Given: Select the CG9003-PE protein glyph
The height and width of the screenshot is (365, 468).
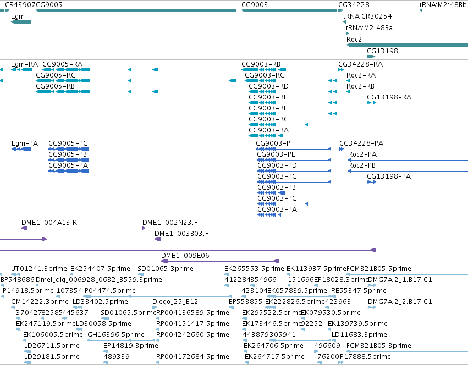Looking at the screenshot, I should [294, 160].
